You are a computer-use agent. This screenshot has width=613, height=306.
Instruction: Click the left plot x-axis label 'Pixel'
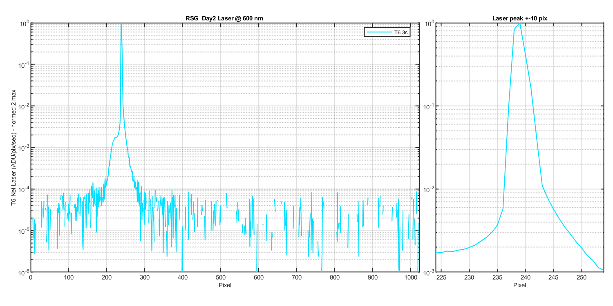tap(225, 285)
